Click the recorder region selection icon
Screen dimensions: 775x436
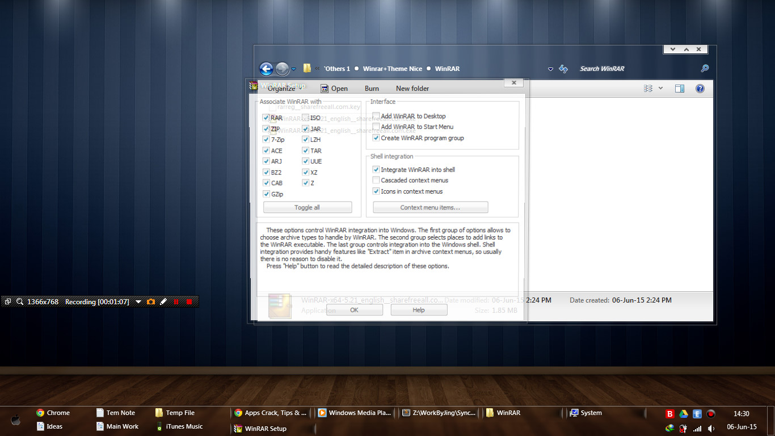(8, 302)
